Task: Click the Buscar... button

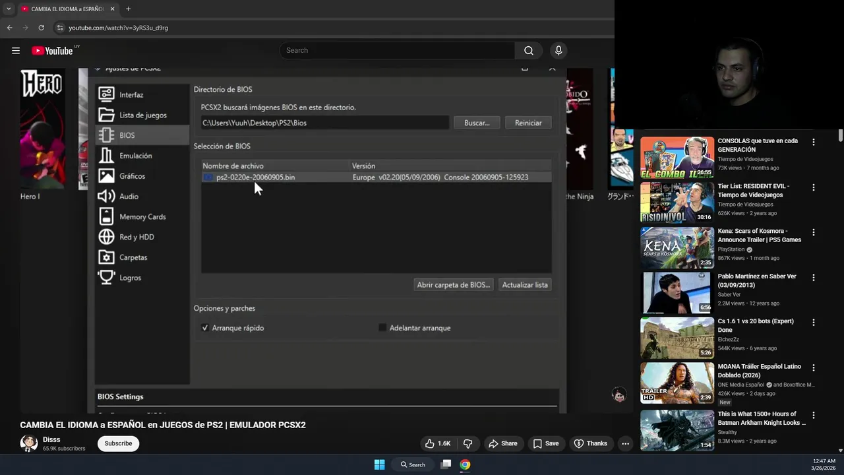Action: [x=477, y=123]
